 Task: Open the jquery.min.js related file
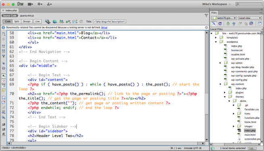click(27, 15)
